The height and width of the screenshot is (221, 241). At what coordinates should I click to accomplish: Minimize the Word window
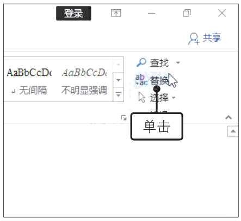point(152,14)
